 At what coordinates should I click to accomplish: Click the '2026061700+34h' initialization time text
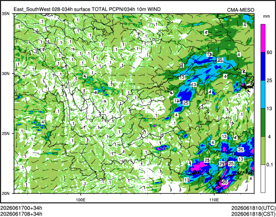(x=21, y=208)
